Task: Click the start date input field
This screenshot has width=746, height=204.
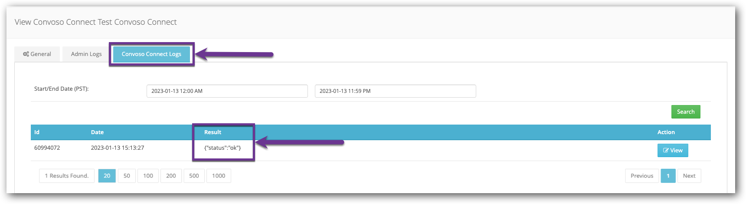Action: (227, 91)
